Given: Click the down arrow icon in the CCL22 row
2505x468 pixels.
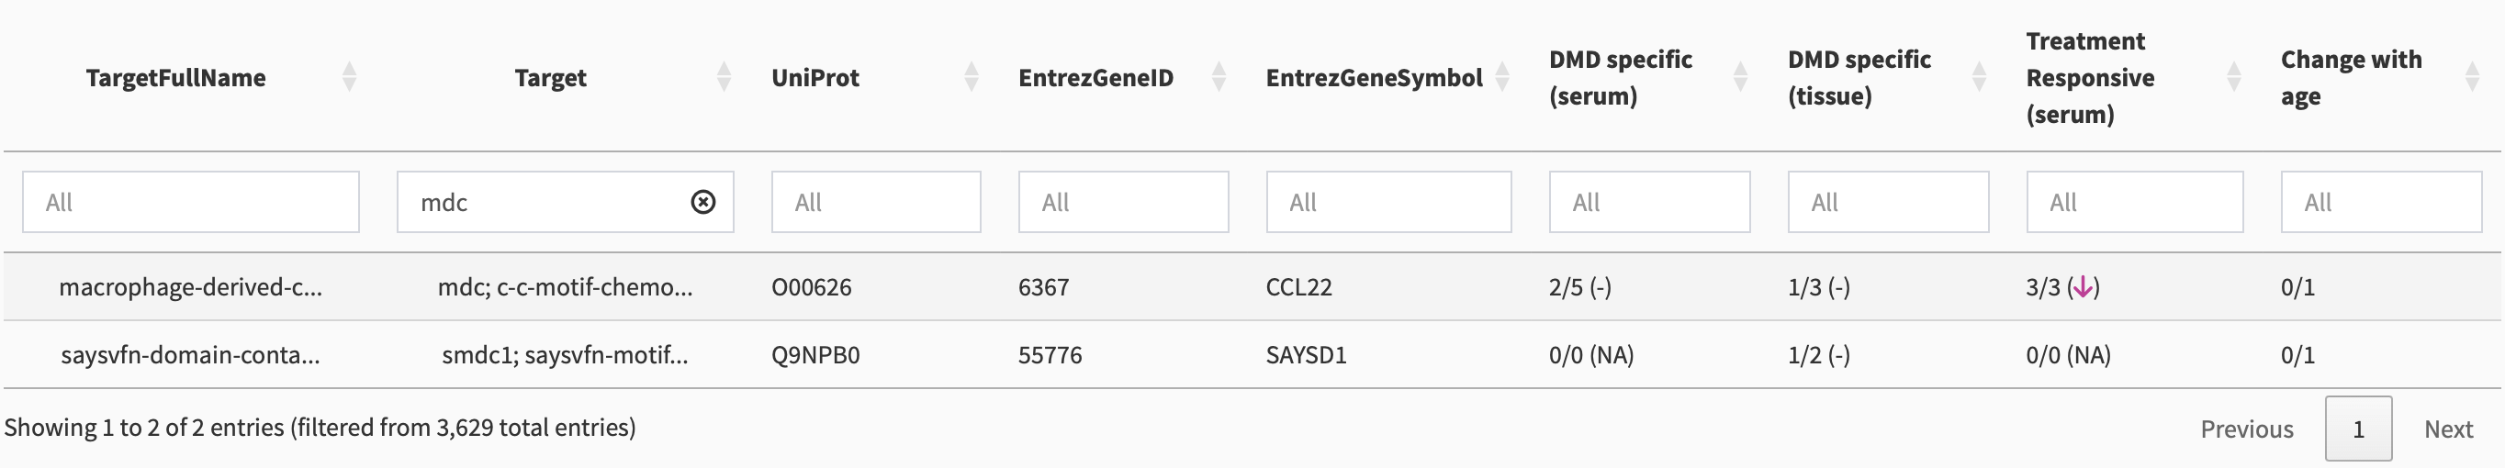Looking at the screenshot, I should coord(2082,287).
